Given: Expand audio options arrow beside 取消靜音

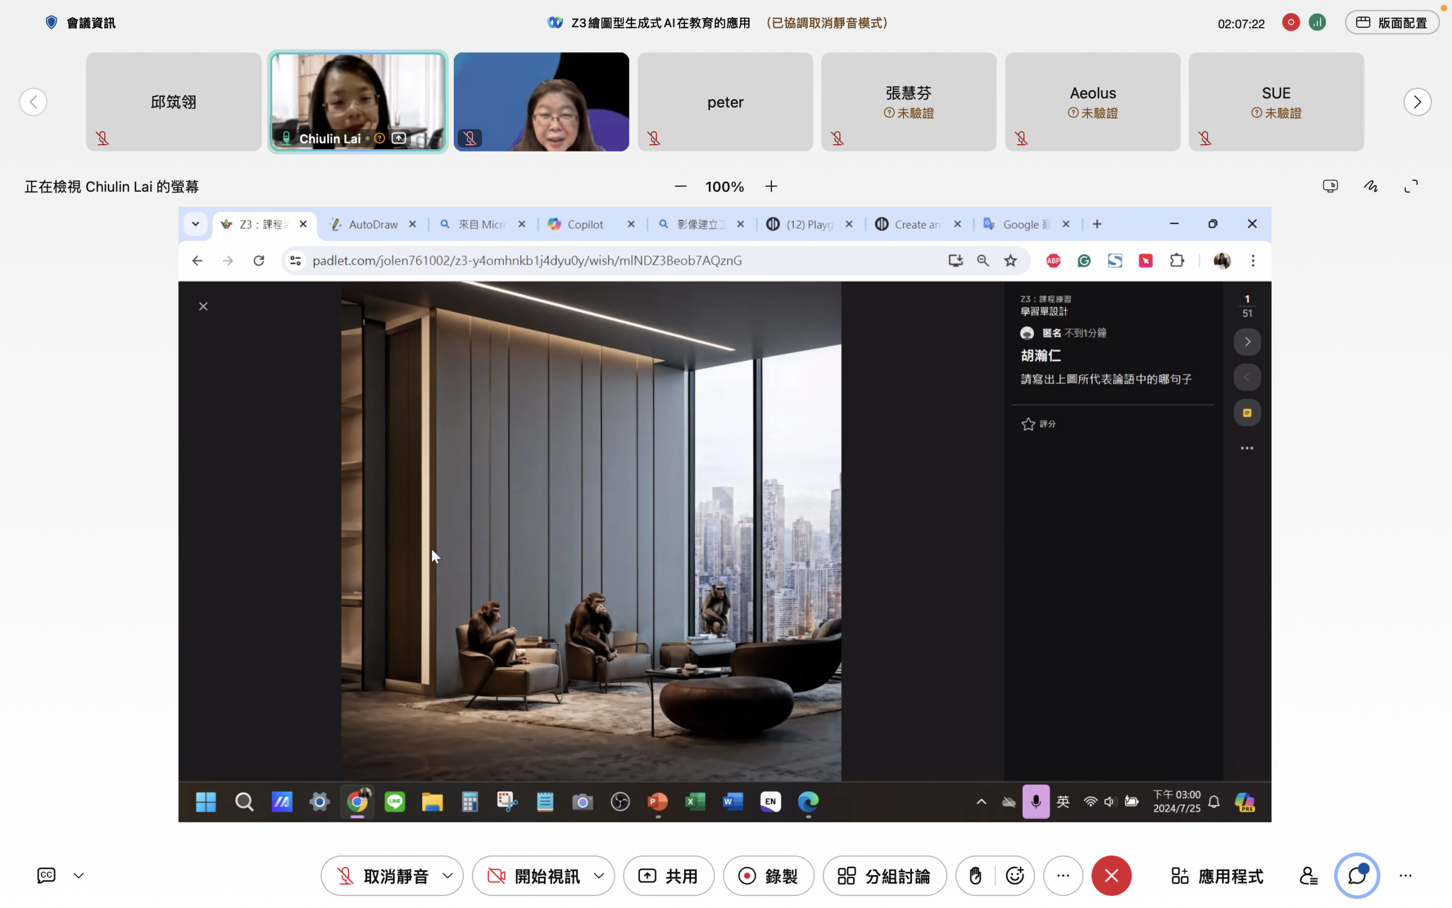Looking at the screenshot, I should coord(448,876).
